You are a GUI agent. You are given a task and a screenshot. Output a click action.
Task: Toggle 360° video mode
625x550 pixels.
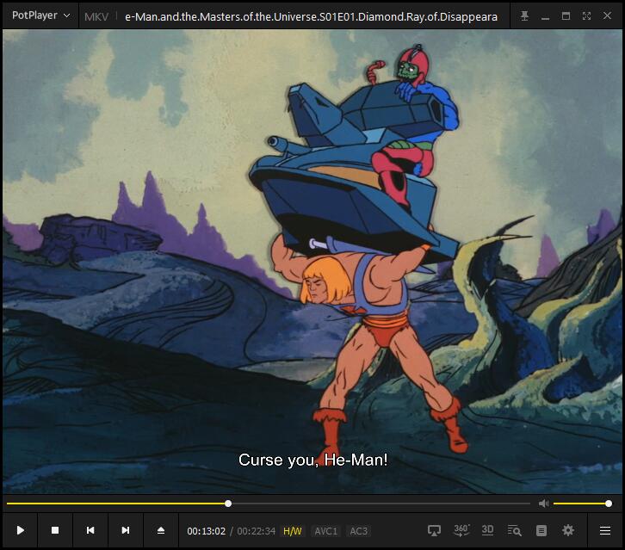[461, 530]
